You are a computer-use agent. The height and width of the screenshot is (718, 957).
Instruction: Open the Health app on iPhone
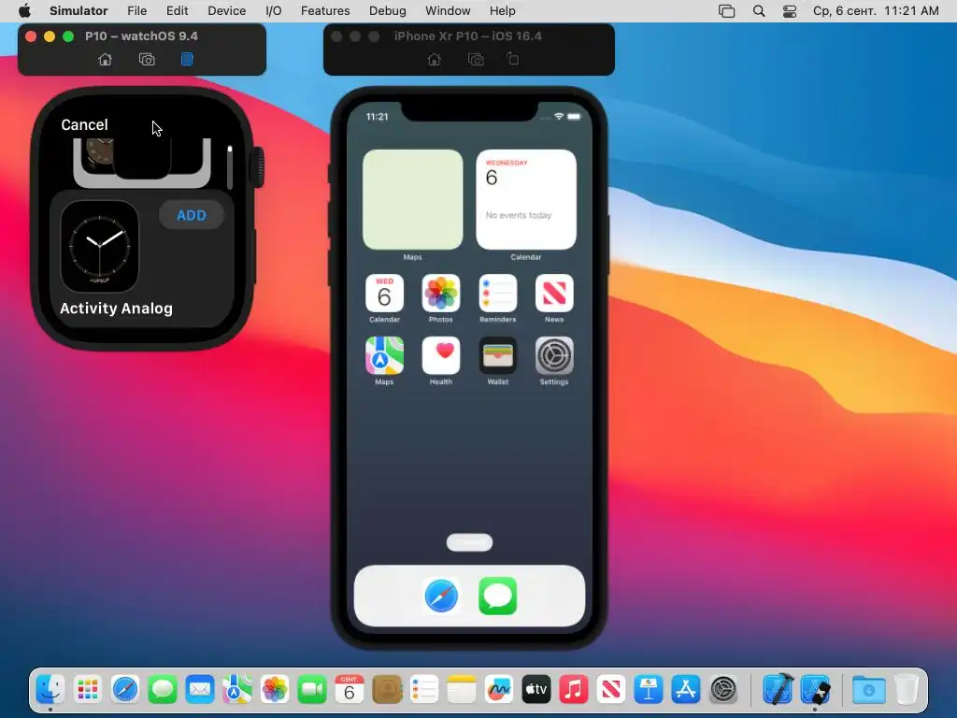tap(441, 355)
